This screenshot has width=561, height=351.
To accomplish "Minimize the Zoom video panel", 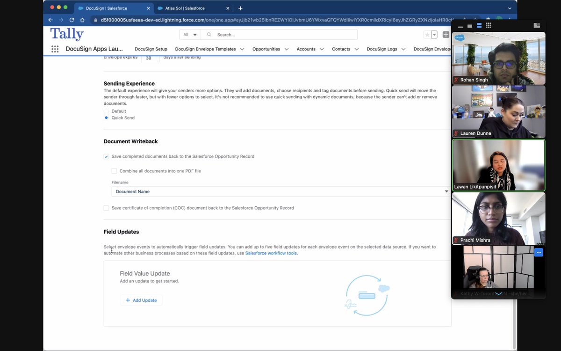I will (460, 26).
